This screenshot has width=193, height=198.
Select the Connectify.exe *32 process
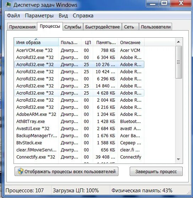tap(79, 157)
